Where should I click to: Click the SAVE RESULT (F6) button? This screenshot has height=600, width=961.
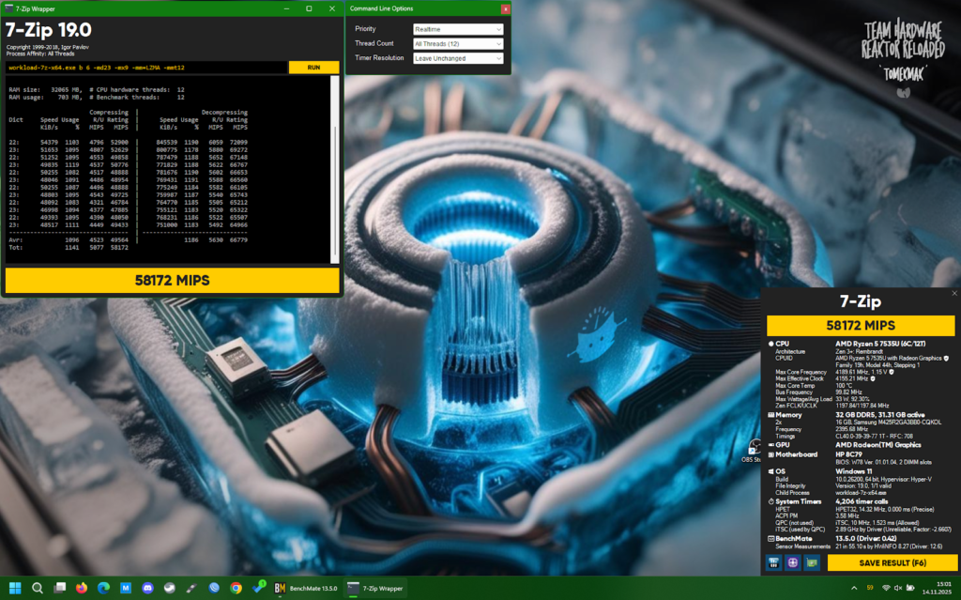tap(892, 562)
